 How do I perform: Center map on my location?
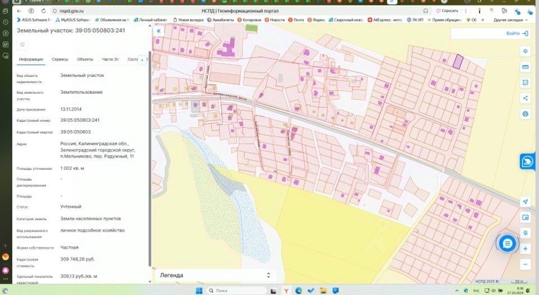[x=526, y=202]
